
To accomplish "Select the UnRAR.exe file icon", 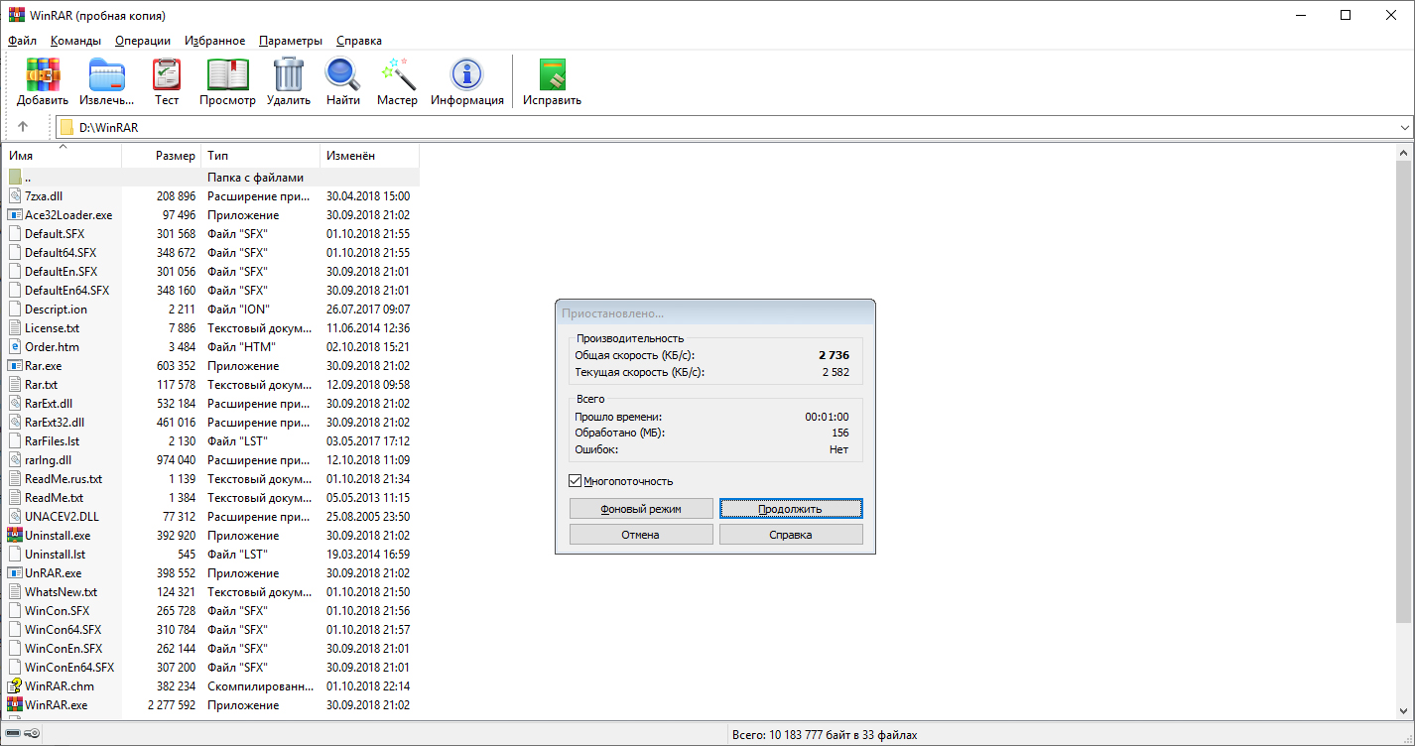I will tap(15, 573).
